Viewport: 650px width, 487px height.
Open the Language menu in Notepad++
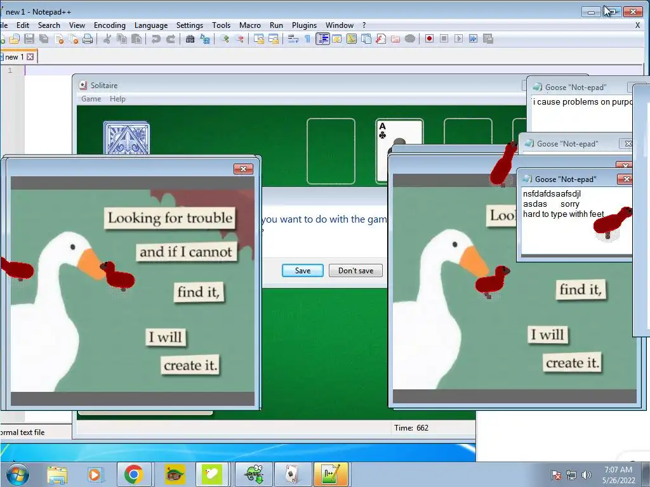(x=151, y=25)
